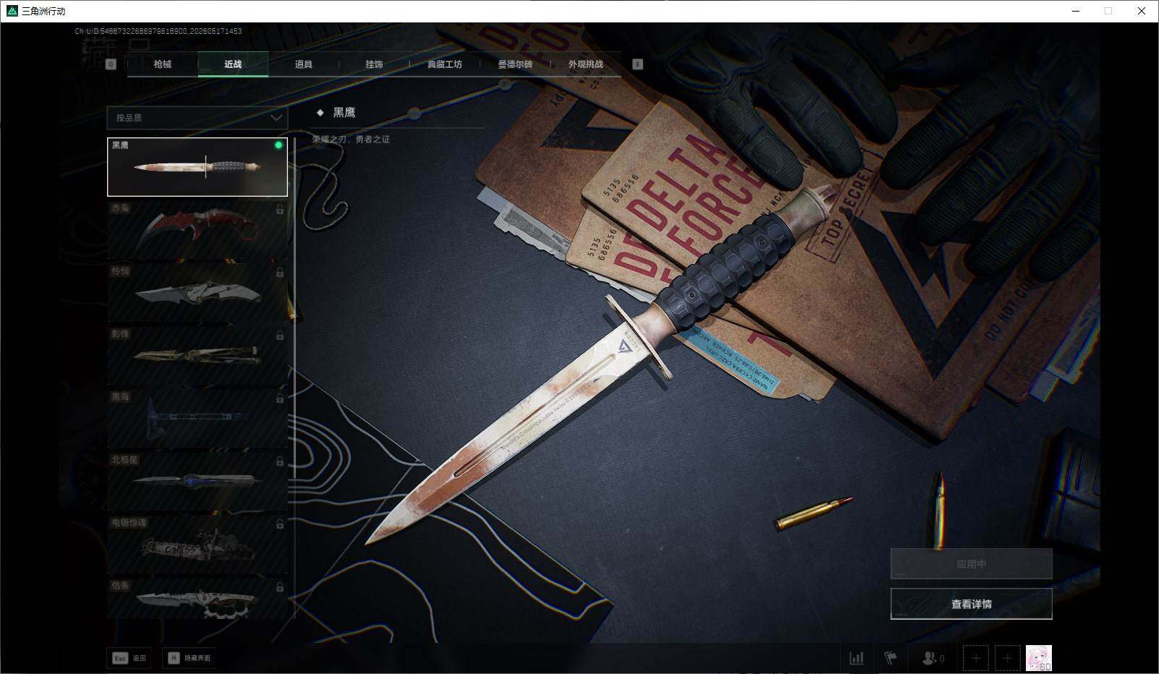Click the H 隐藏界面 hide interface button

[190, 658]
